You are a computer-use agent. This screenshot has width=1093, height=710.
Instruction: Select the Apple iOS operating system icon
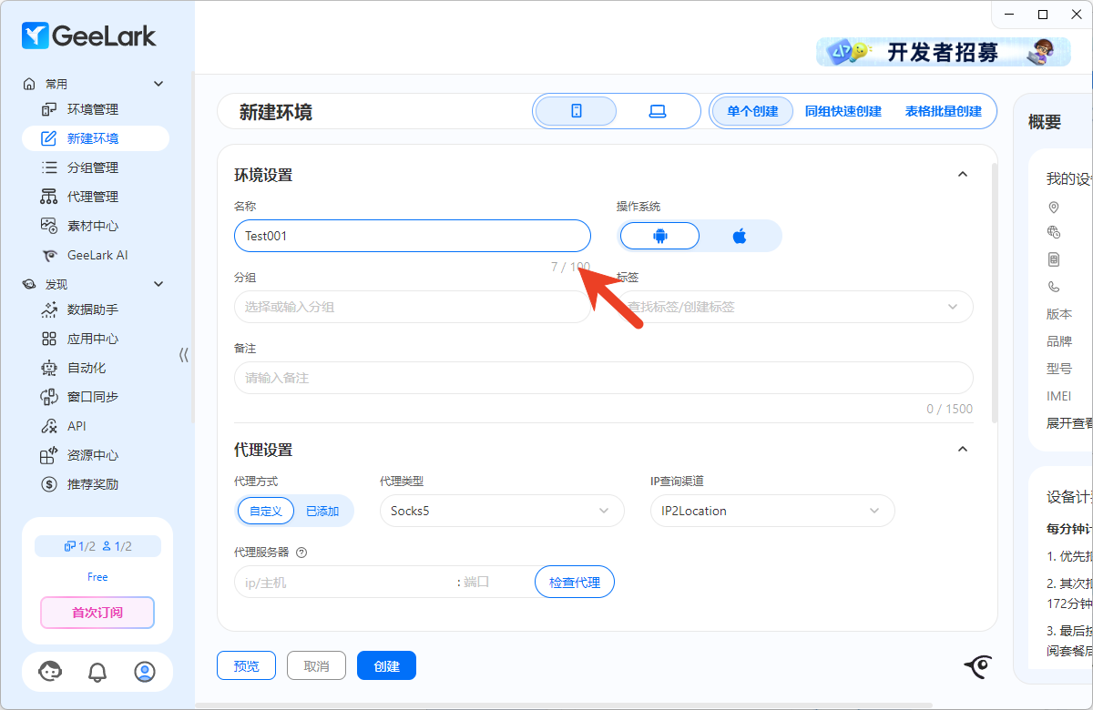740,236
